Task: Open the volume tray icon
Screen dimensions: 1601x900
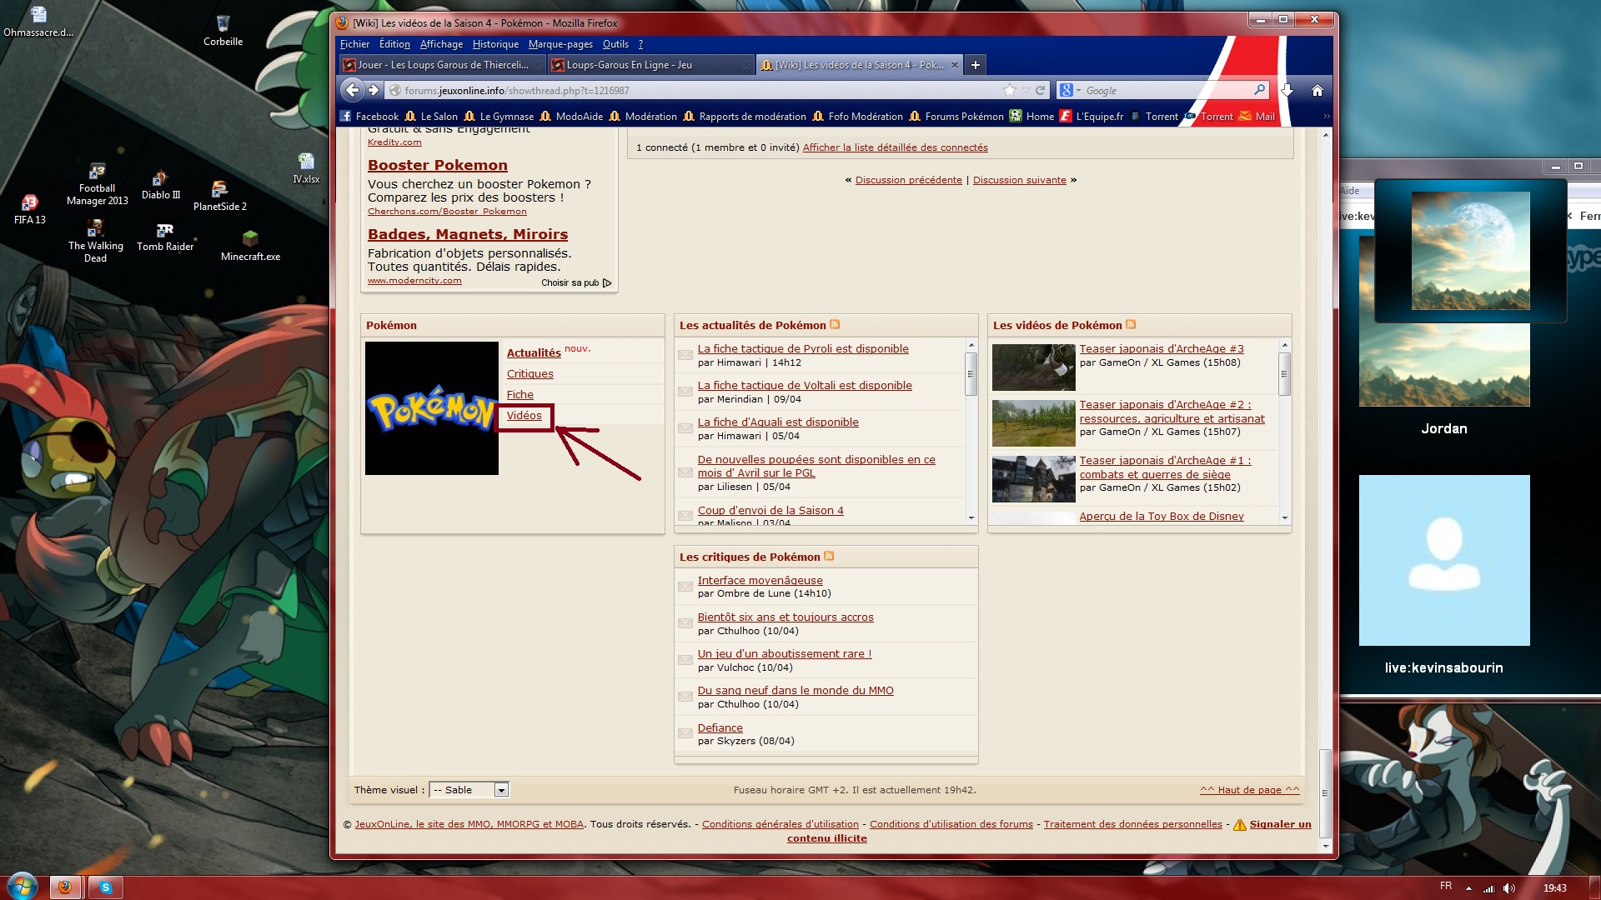Action: click(x=1509, y=888)
